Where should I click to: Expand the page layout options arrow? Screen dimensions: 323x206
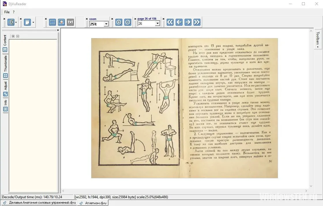[33, 22]
